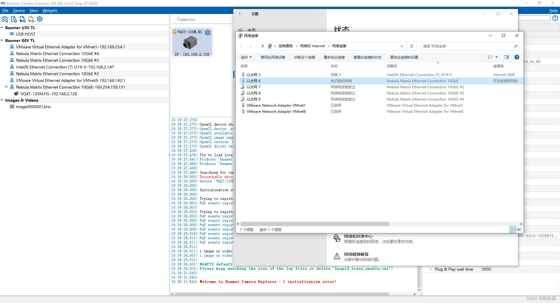Click the search magnifier in 网络连接 window
Image resolution: width=560 pixels, height=303 pixels.
tap(516, 46)
